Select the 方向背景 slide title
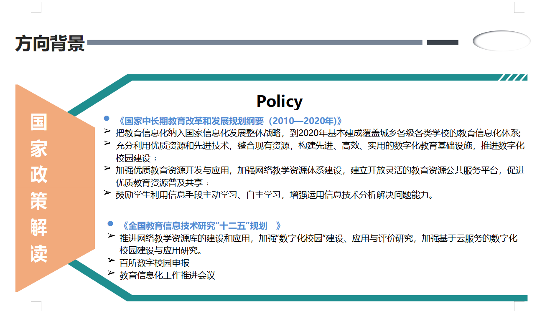The image size is (555, 311). 50,43
